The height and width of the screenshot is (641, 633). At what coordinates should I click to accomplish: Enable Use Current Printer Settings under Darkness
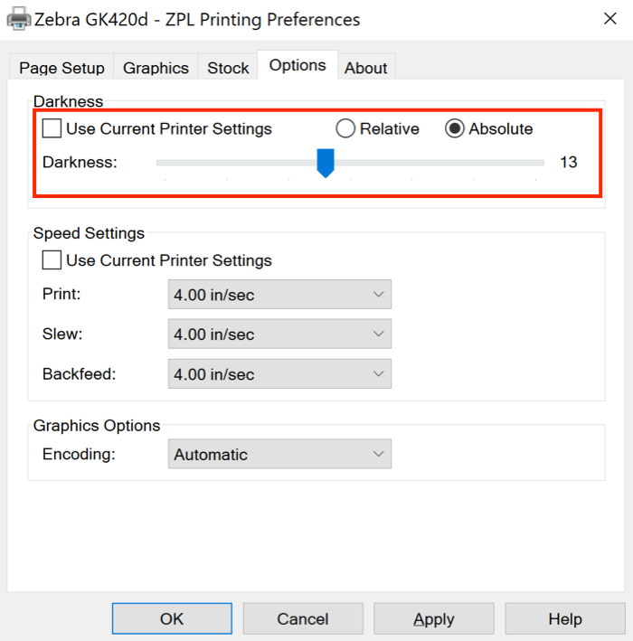click(52, 128)
